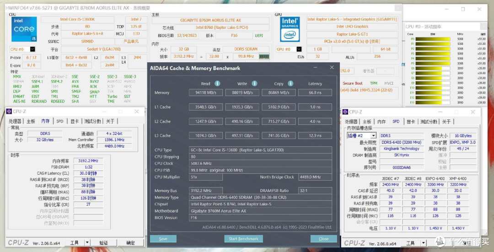Open the info icon next to Read
The height and width of the screenshot is (252, 494).
pos(217,84)
